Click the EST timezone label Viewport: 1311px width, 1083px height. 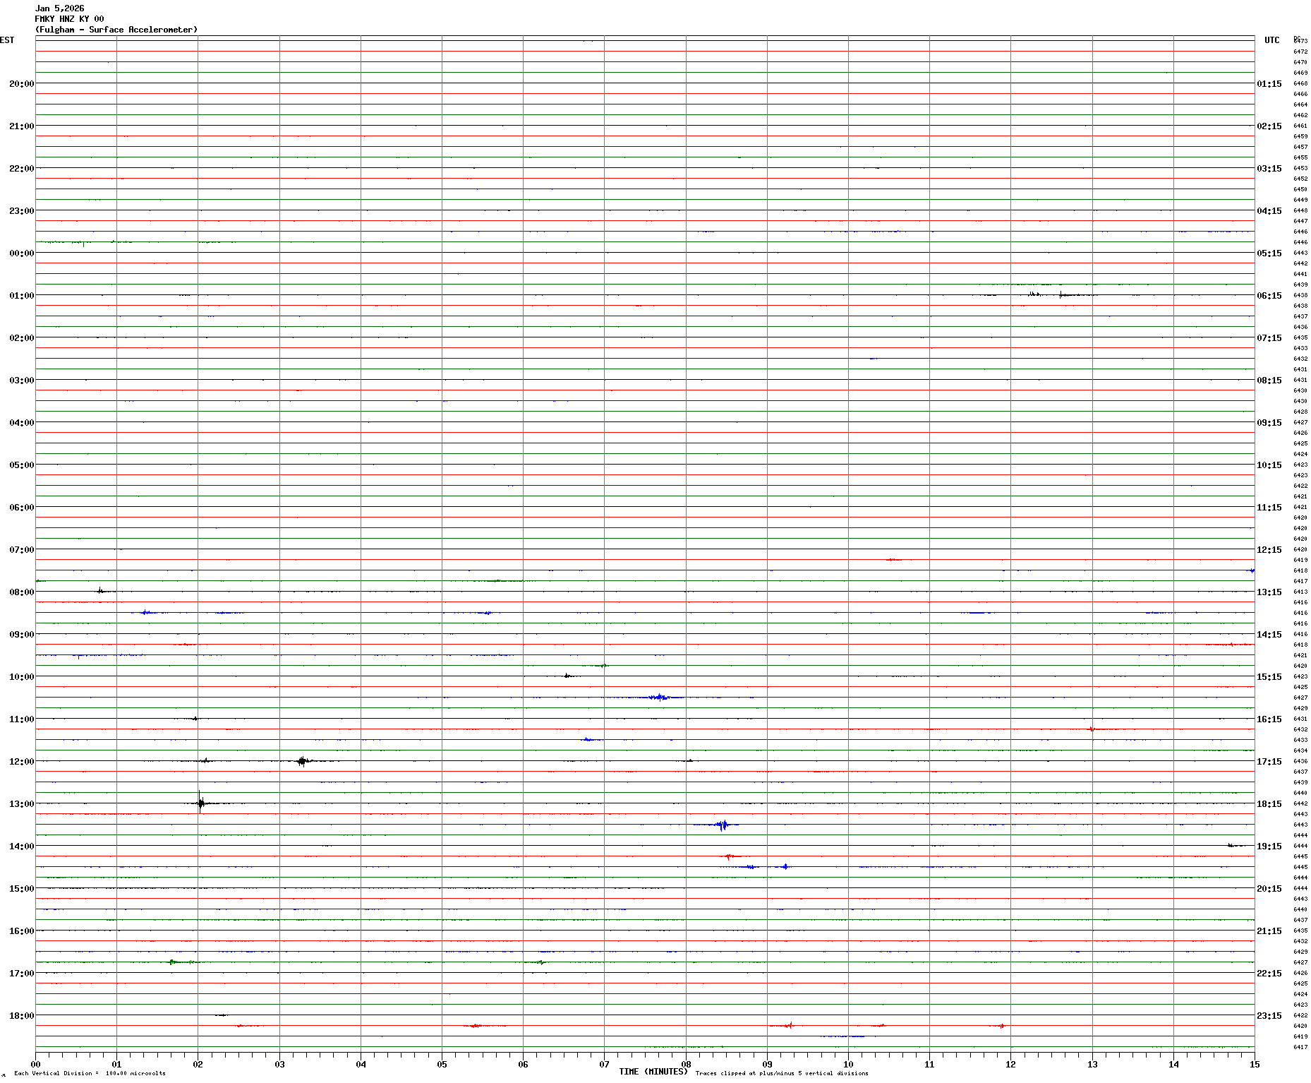[x=7, y=40]
